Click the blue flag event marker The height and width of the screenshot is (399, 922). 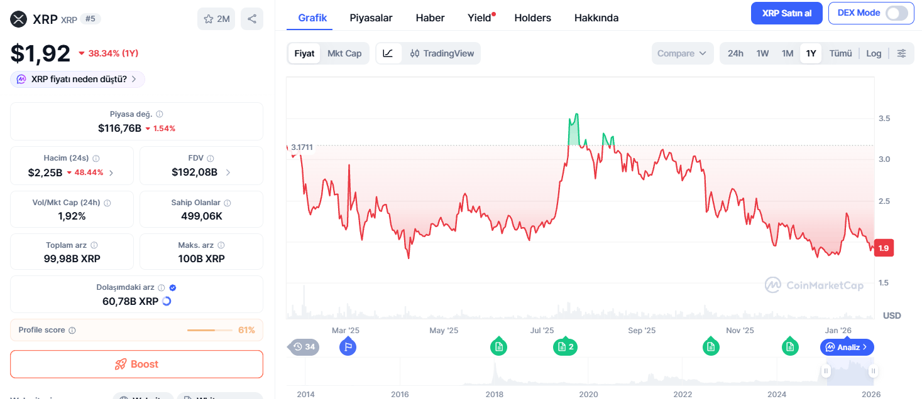coord(348,347)
